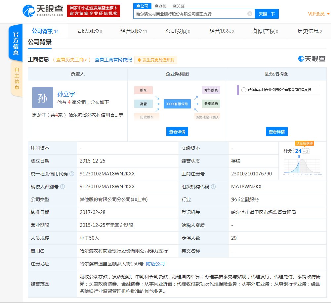Open the 历史信息 tab
The width and height of the screenshot is (331, 303).
pyautogui.click(x=310, y=31)
